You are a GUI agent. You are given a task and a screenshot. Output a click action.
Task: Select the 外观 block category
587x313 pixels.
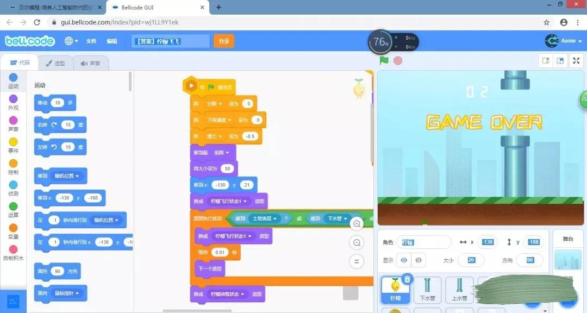13,103
